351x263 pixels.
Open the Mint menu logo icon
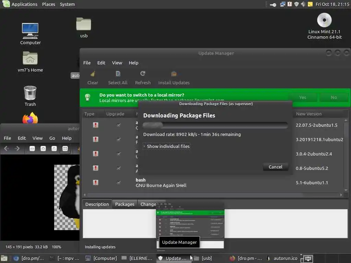6,4
